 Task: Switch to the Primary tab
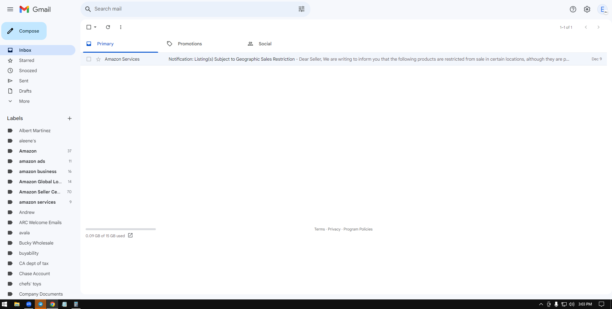point(120,44)
